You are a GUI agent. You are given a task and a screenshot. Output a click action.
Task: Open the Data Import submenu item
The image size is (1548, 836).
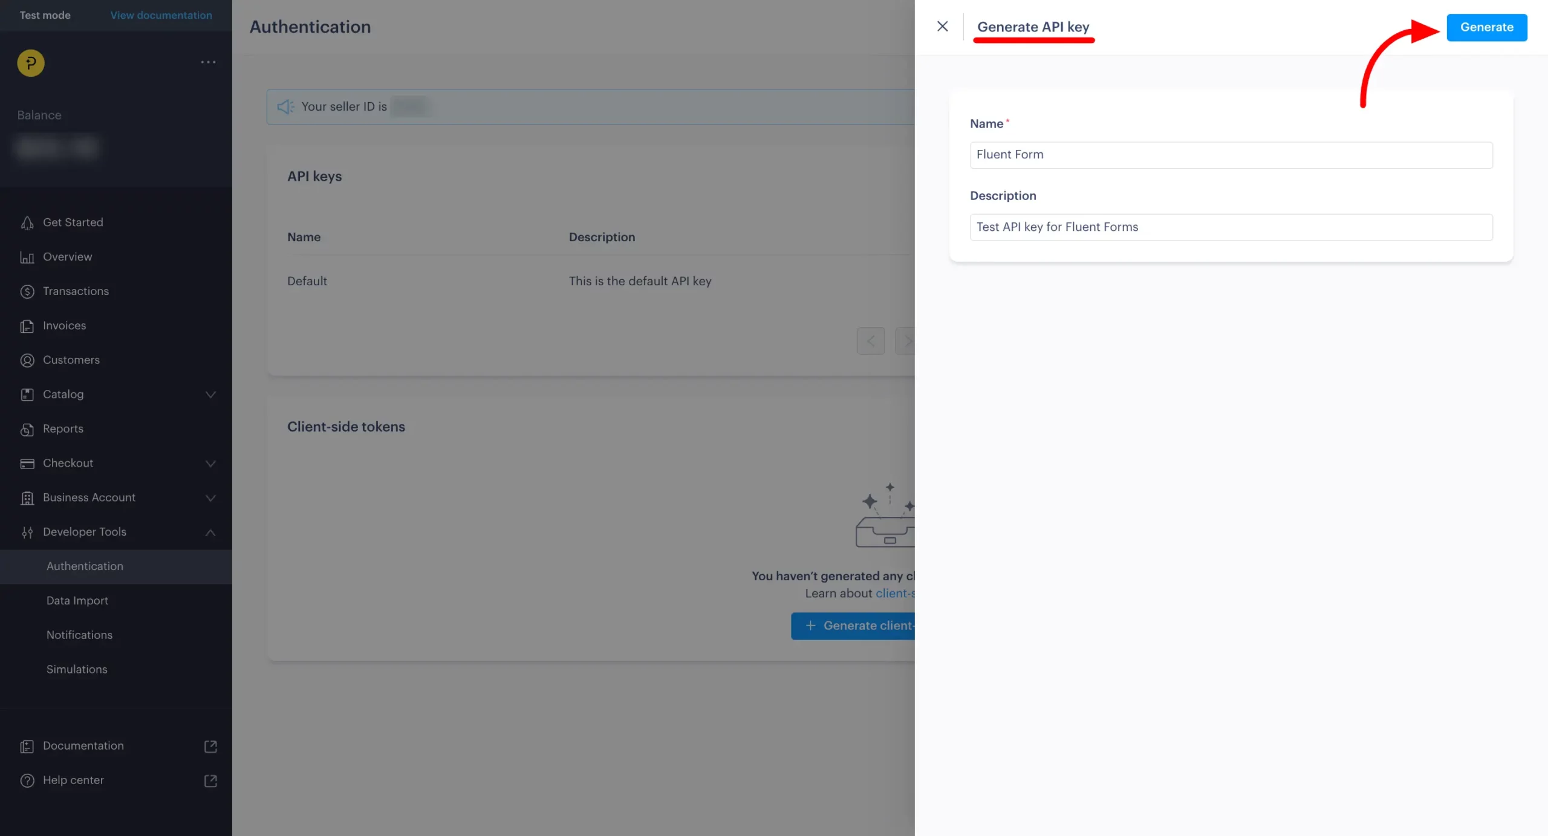click(77, 600)
